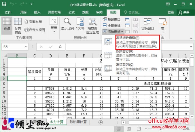This screenshot has height=132, width=195.
Task: Switch to the 插入 tab
Action: [37, 12]
